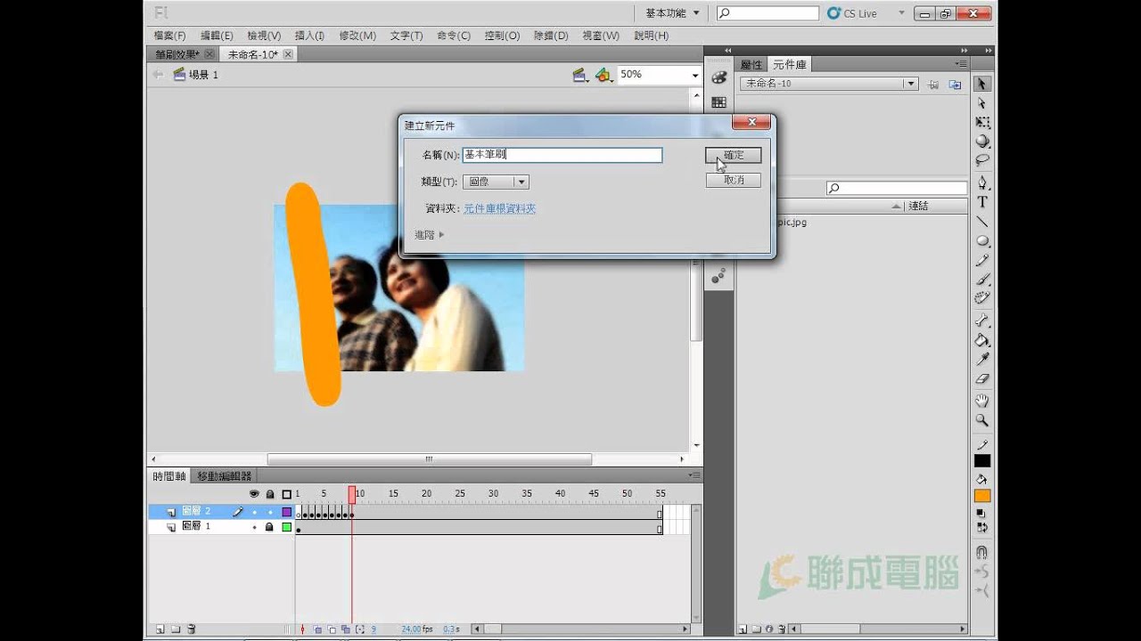Select the Brush tool
Screen dimensions: 1141x641
tap(981, 280)
